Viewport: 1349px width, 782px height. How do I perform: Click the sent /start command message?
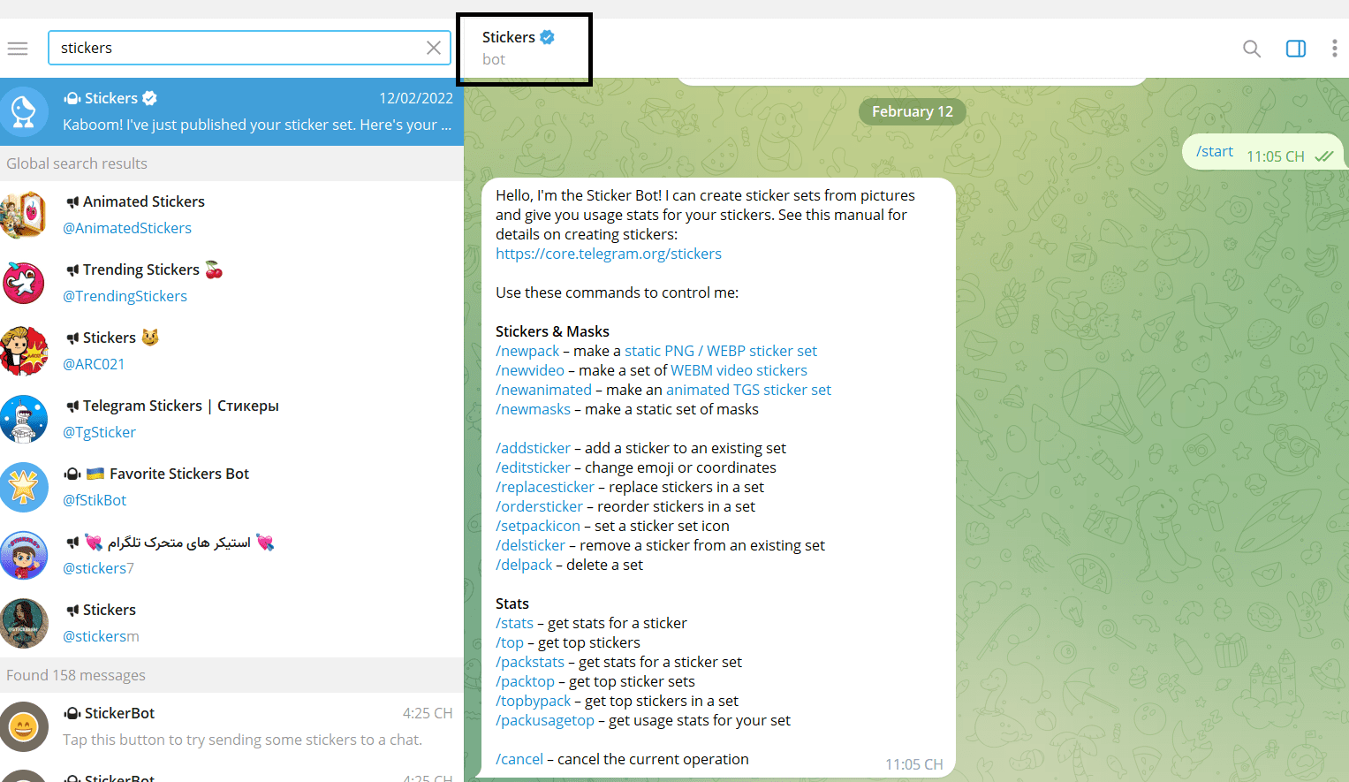tap(1262, 153)
